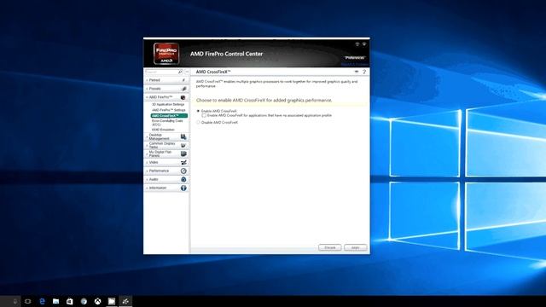Open File Explorer from the taskbar
The width and height of the screenshot is (546, 307).
(55, 301)
